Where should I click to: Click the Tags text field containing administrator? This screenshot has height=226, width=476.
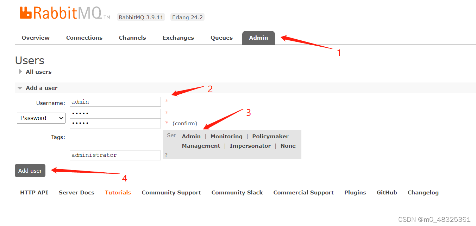115,155
